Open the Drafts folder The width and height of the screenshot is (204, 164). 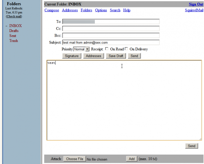pos(14,31)
